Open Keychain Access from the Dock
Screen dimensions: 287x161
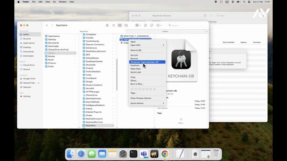[154, 154]
